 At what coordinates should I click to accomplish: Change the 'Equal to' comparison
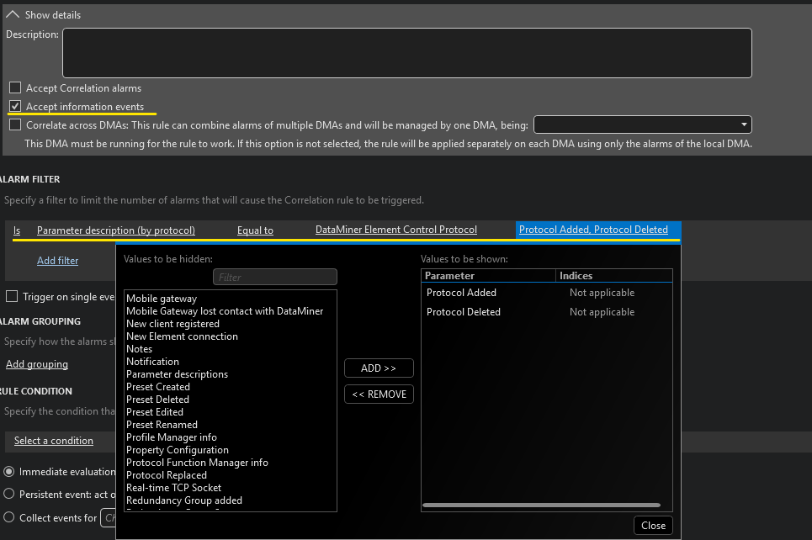[x=255, y=230]
